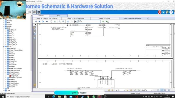Select iPhone XS MAX folder
The height and width of the screenshot is (98, 175).
(x=13, y=85)
